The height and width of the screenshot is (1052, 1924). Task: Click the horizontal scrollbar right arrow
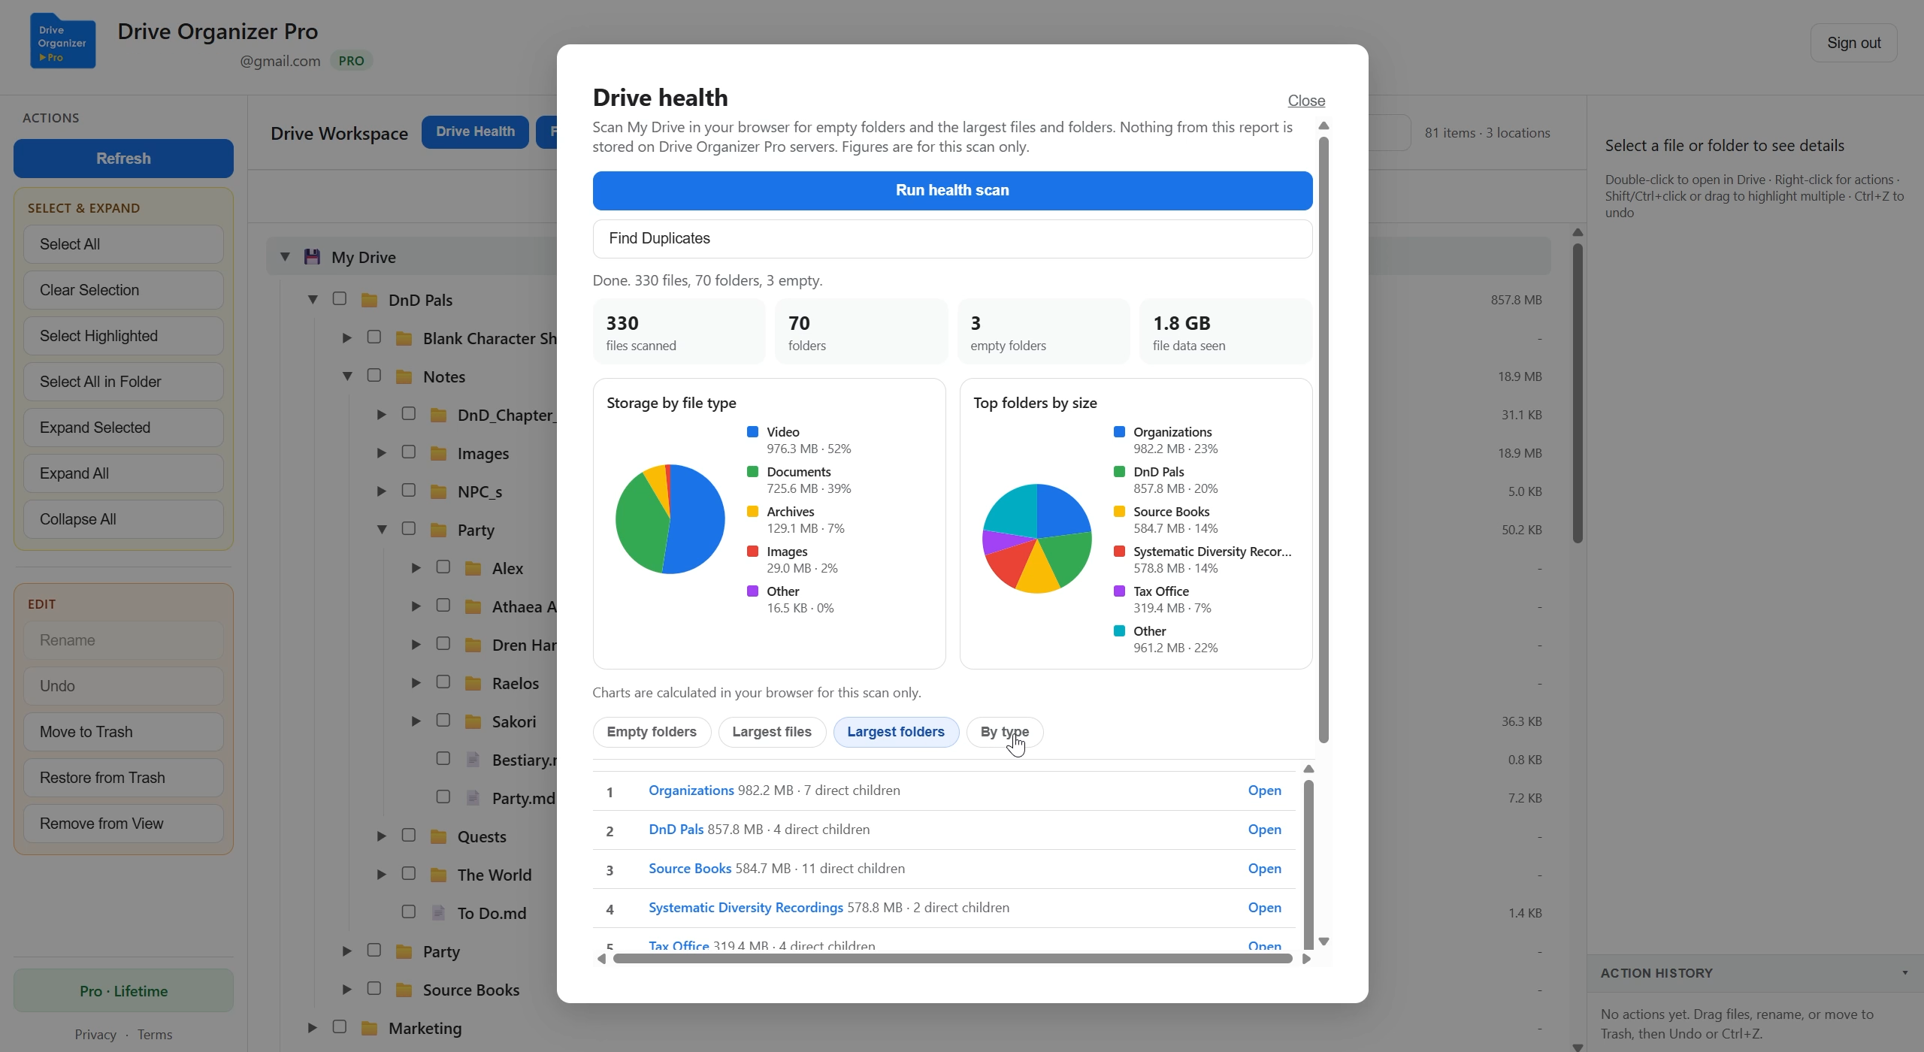pos(1306,959)
